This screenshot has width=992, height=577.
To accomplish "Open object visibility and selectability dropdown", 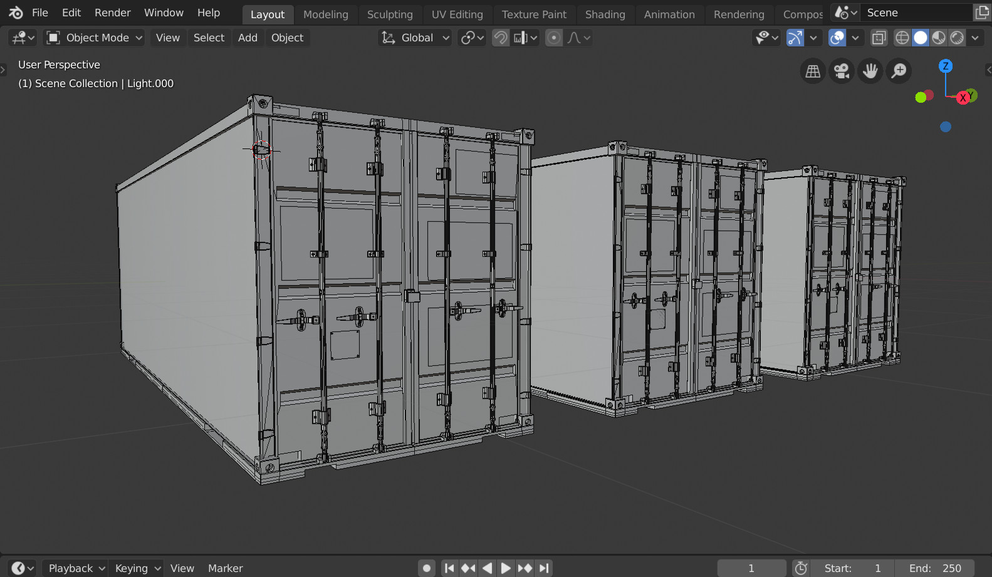I will (x=766, y=38).
